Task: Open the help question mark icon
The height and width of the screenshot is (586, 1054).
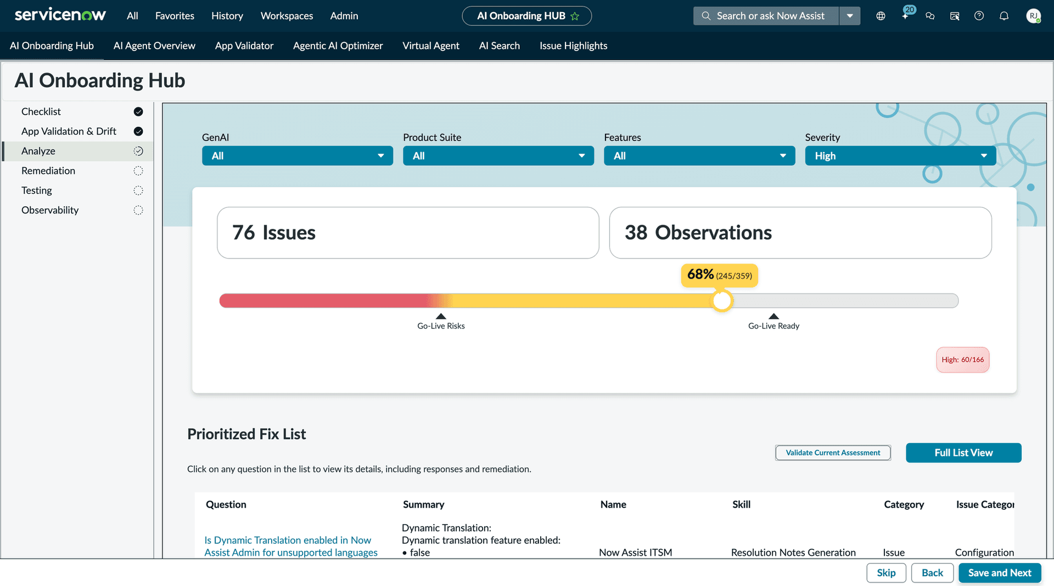Action: click(979, 16)
